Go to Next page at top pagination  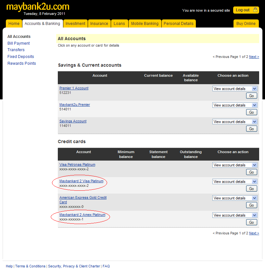coord(254,57)
